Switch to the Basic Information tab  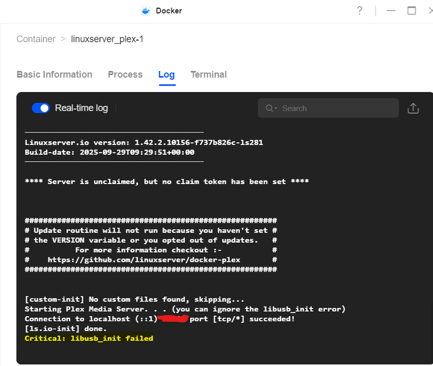55,75
